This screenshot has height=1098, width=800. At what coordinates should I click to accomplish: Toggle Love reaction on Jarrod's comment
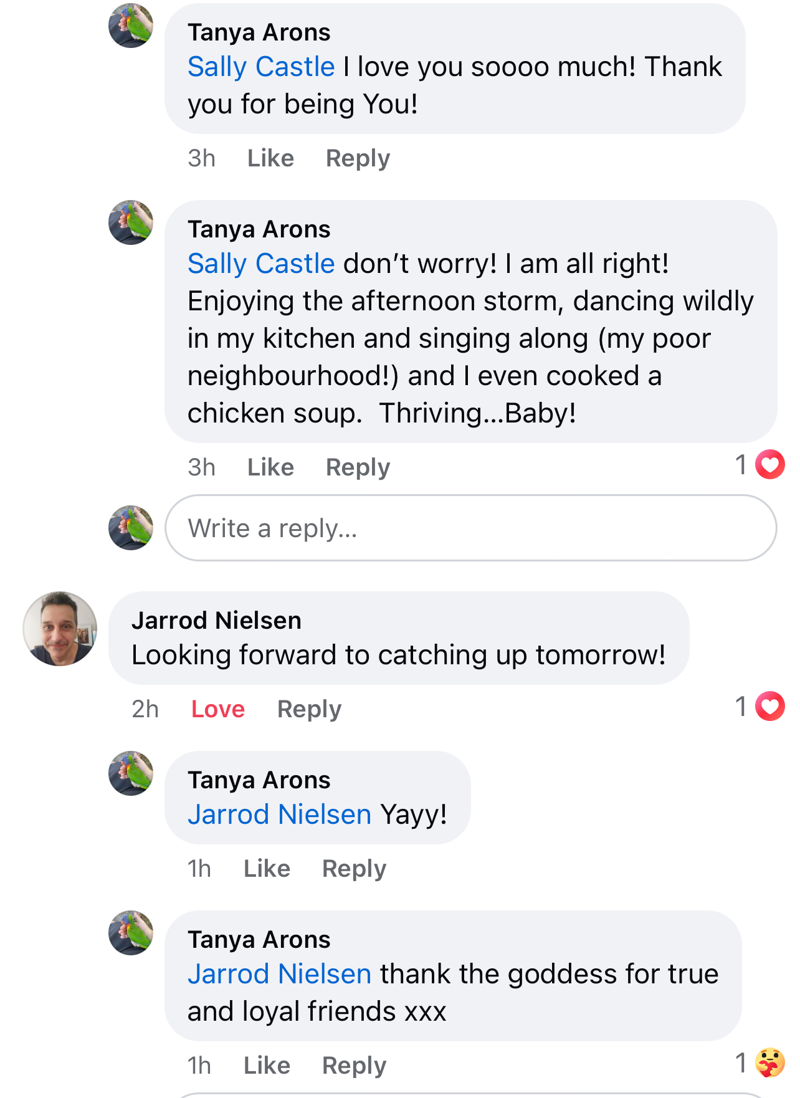218,709
